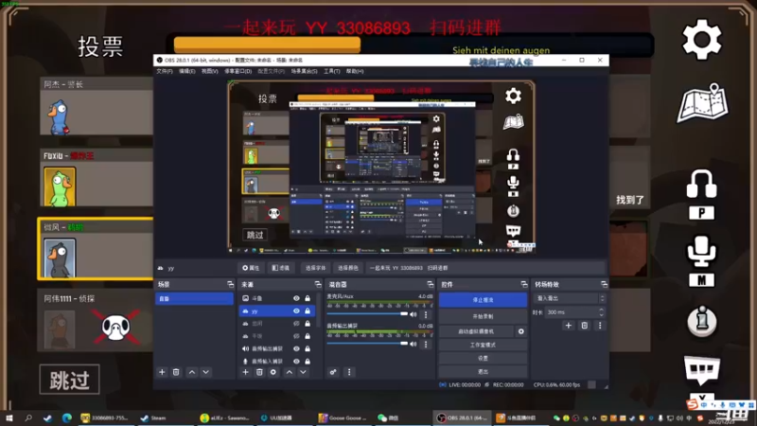Screen dimensions: 757x426
Task: Move scene up with arrow icon
Action: point(192,372)
